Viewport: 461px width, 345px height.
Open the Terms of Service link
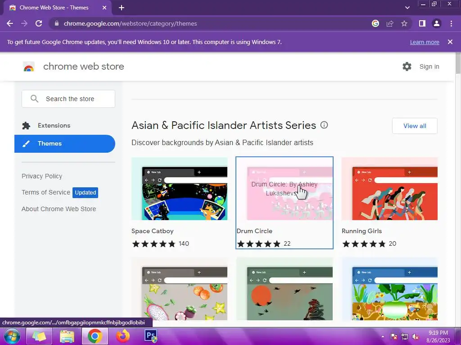tap(46, 192)
